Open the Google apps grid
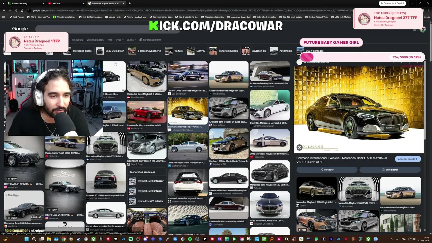Image resolution: width=432 pixels, height=243 pixels. 414,30
